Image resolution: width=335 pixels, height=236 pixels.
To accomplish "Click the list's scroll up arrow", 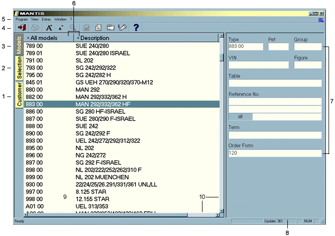I will click(x=222, y=37).
